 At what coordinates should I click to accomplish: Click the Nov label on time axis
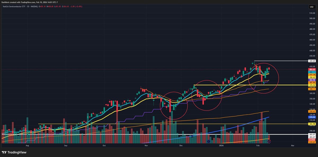click(x=146, y=145)
